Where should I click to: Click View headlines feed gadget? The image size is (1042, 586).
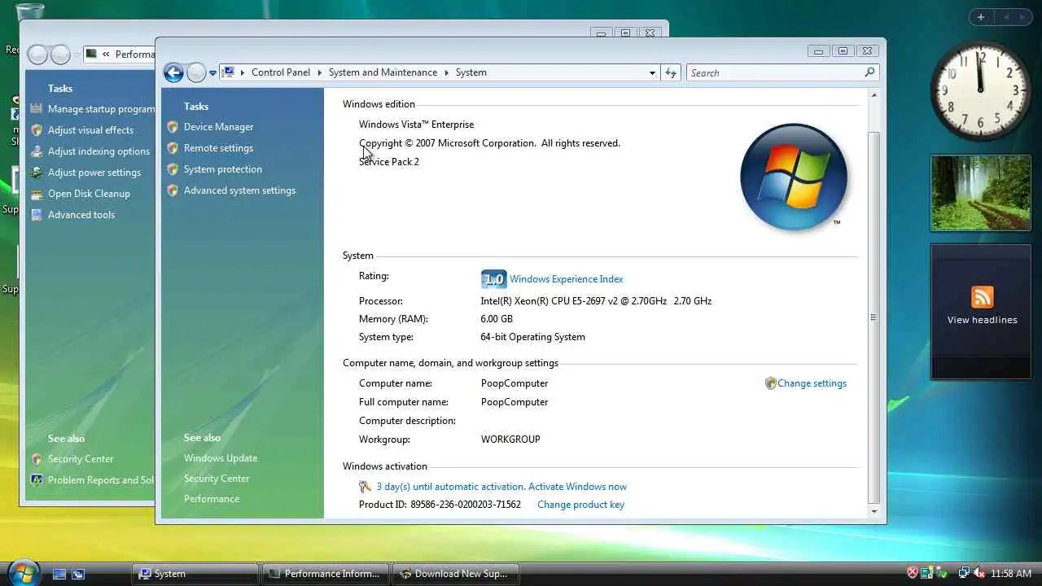click(x=982, y=320)
